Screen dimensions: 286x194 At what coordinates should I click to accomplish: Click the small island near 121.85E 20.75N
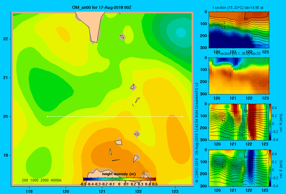pyautogui.click(x=133, y=87)
